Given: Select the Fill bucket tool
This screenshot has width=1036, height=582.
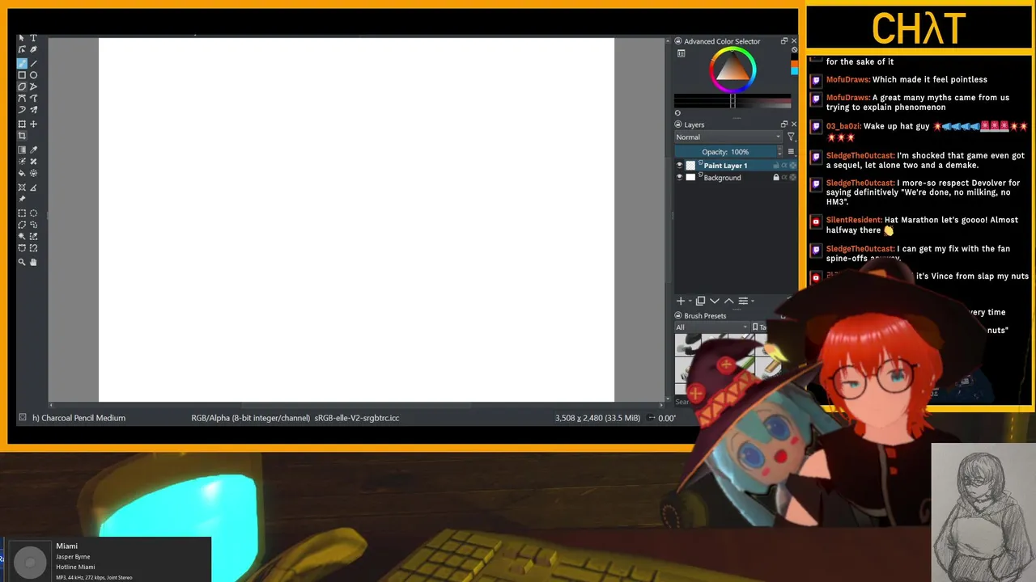Looking at the screenshot, I should click(x=22, y=174).
